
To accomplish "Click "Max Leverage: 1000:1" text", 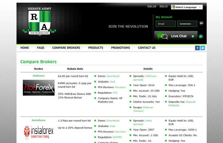I will [x=183, y=130].
